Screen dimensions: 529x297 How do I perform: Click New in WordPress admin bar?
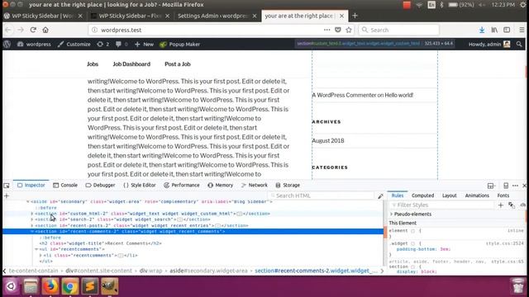[x=144, y=44]
